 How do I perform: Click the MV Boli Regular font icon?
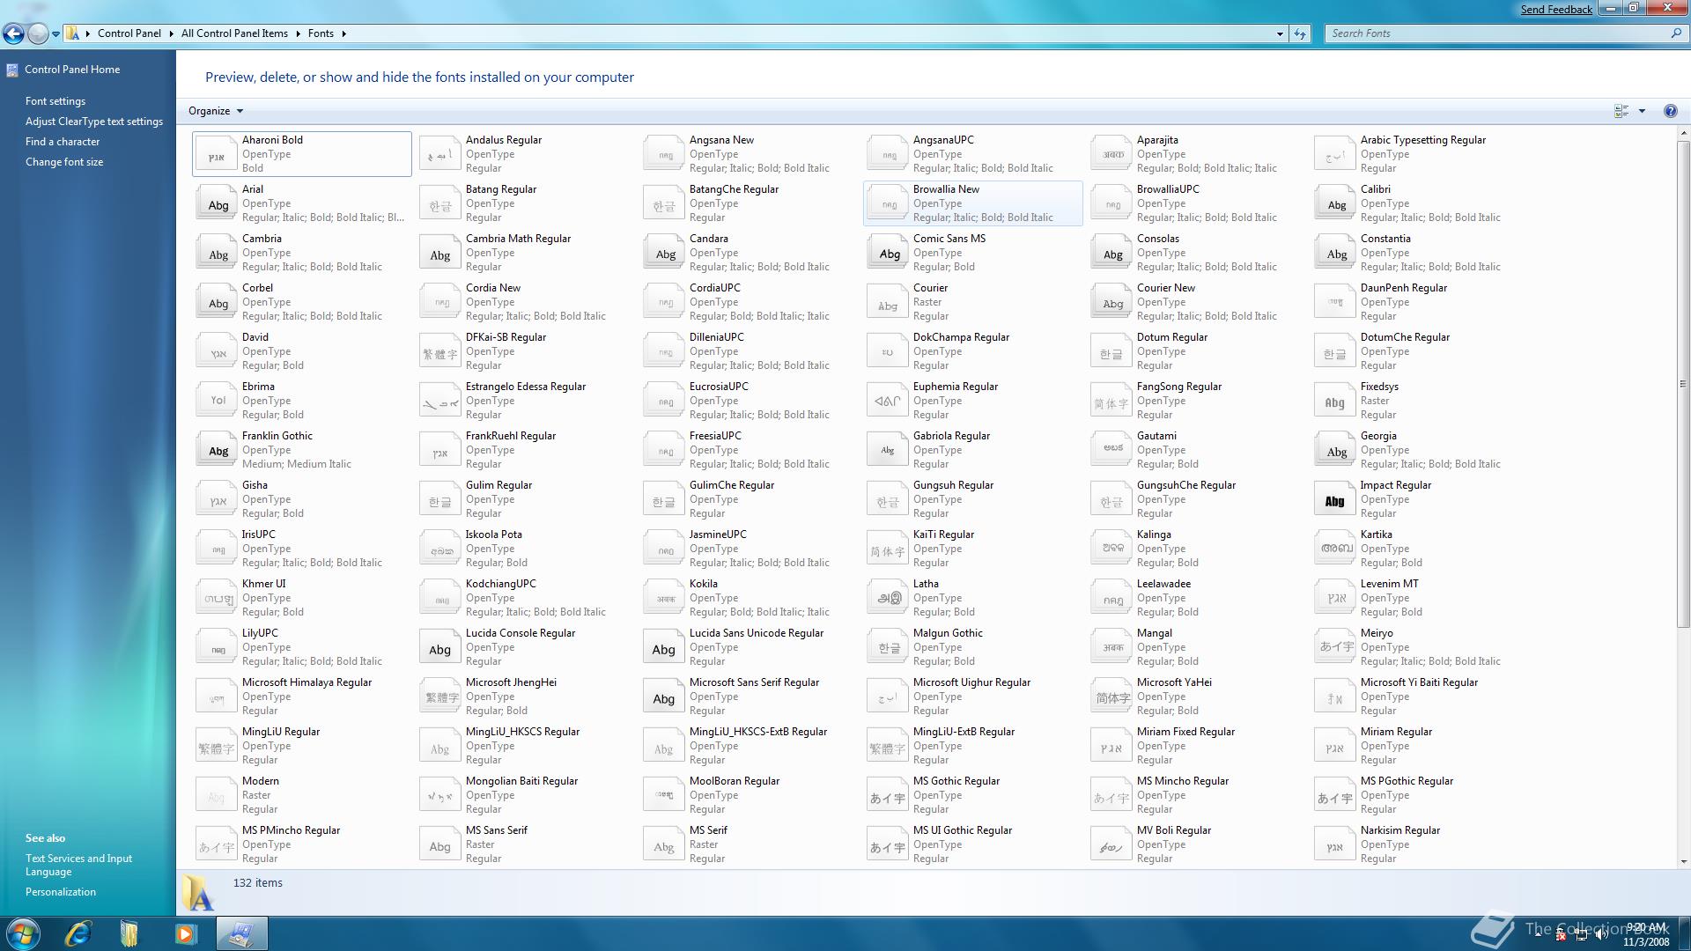1111,844
